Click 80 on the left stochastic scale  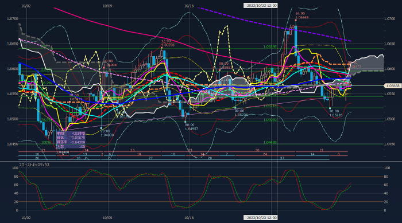click(16, 177)
